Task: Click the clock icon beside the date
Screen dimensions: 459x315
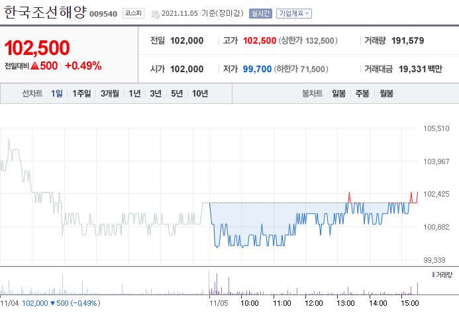Action: pos(155,14)
